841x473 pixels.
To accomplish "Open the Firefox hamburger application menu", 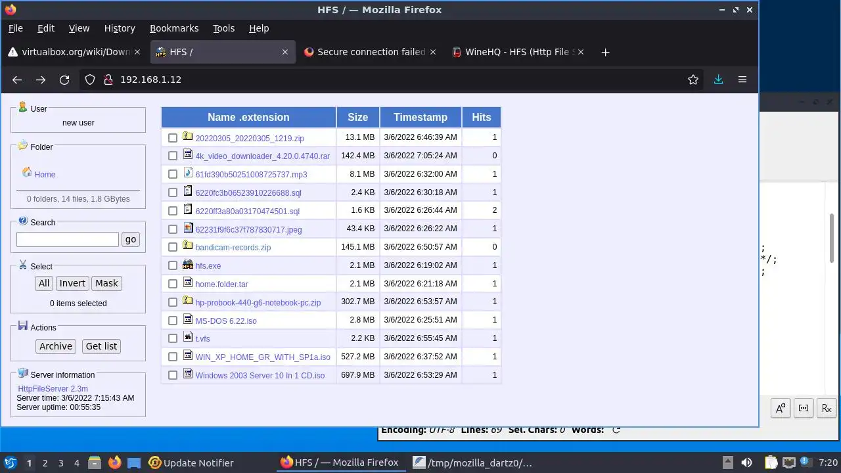I will [x=742, y=79].
